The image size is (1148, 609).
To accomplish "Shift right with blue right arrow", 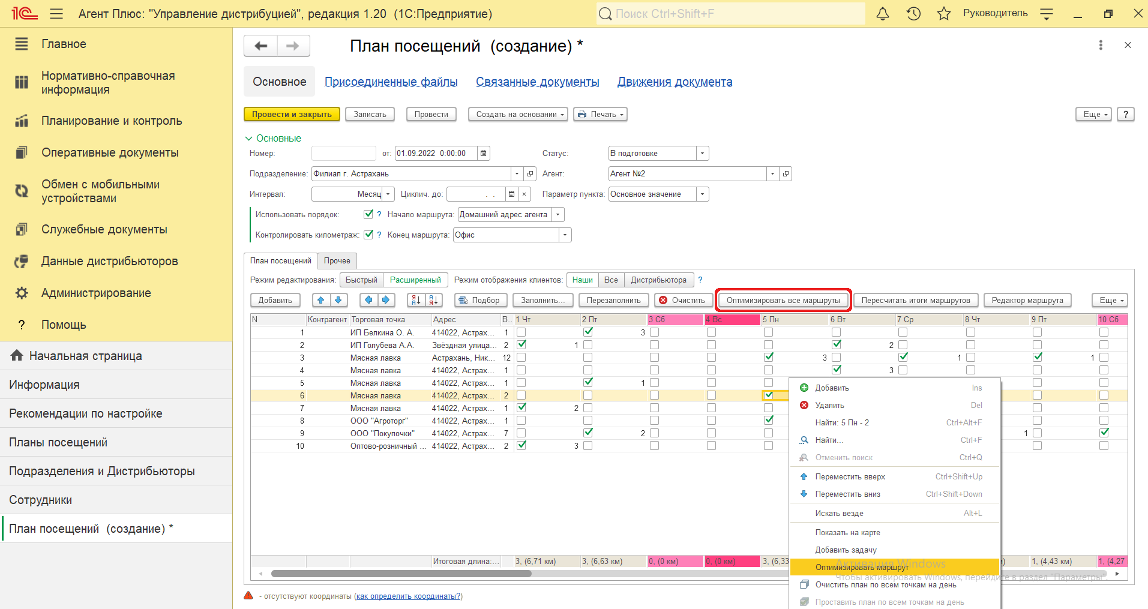I will 385,300.
